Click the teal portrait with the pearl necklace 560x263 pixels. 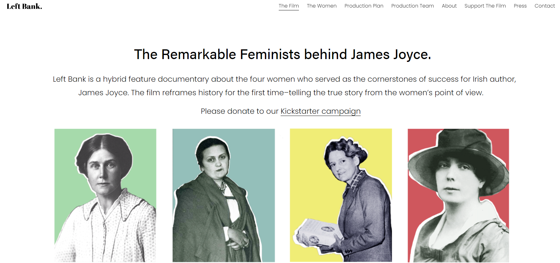coord(223,195)
